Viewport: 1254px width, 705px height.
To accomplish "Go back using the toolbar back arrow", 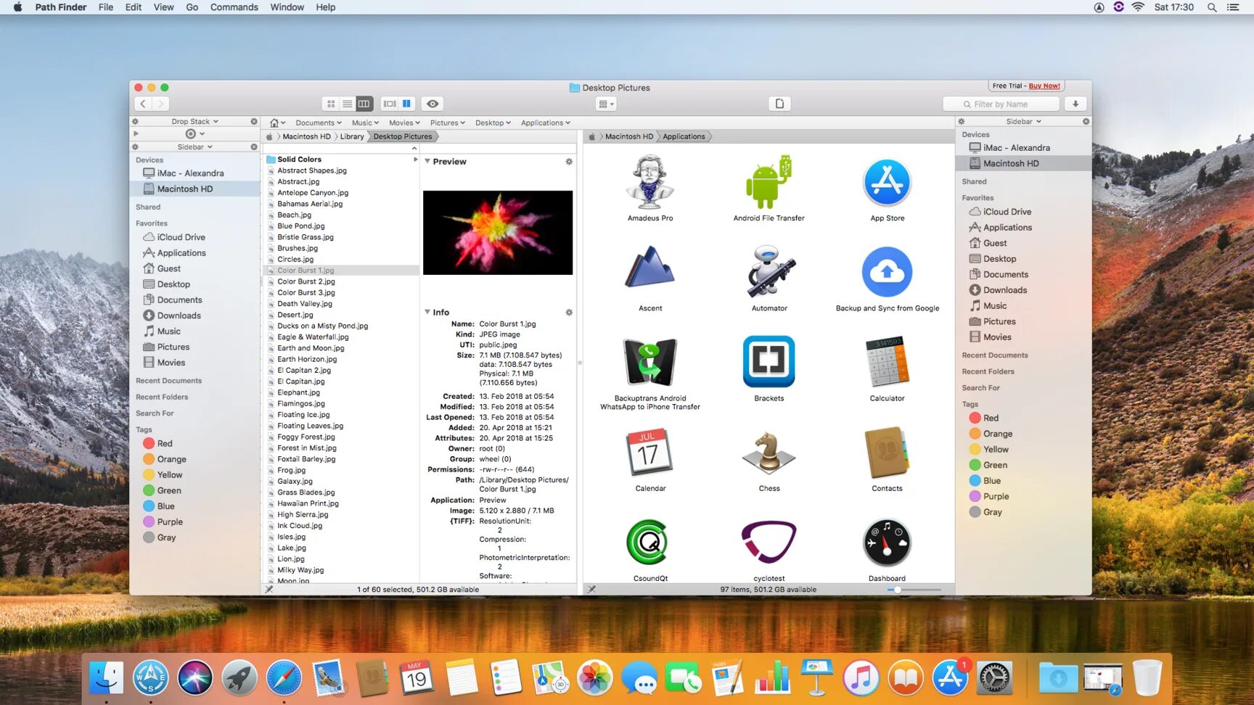I will (x=143, y=104).
